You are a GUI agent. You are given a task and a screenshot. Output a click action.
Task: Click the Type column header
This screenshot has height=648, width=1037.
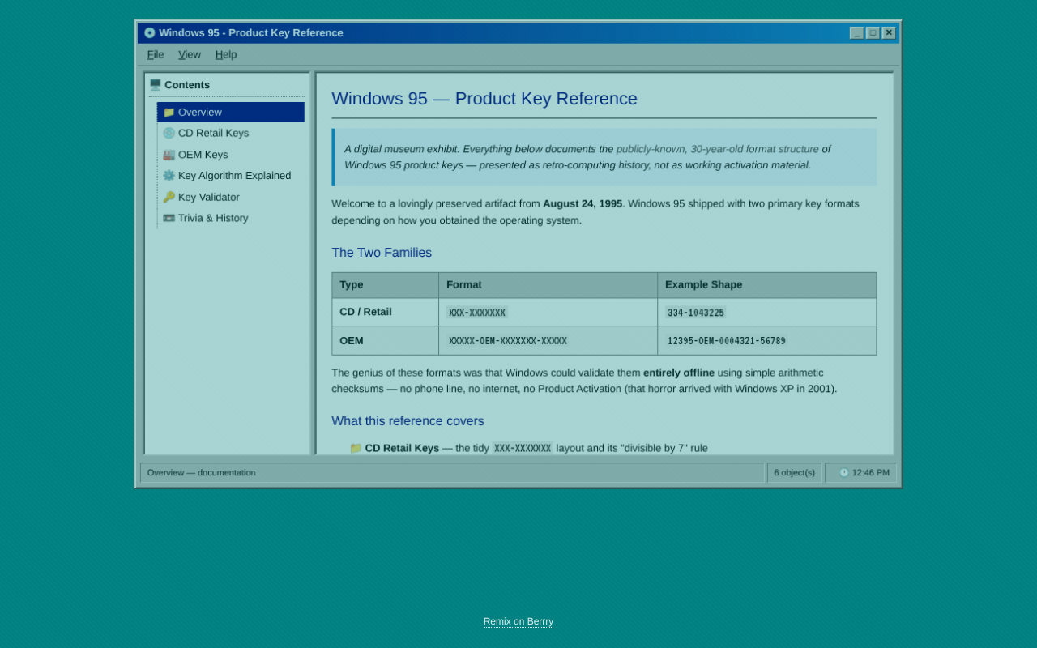pyautogui.click(x=386, y=285)
